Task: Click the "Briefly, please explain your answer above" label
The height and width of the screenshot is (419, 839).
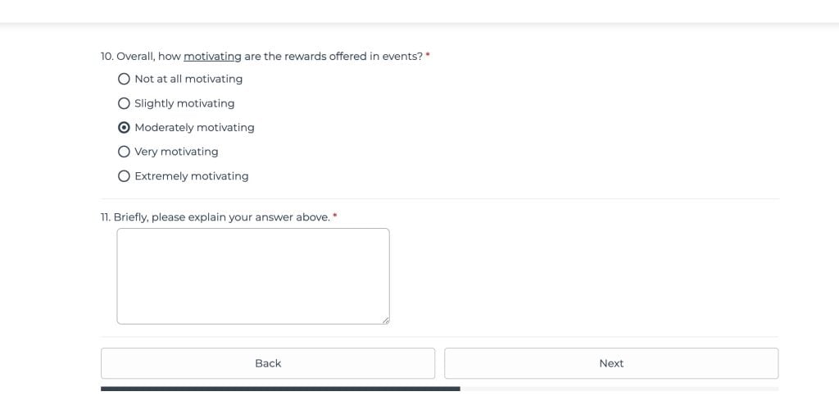Action: [221, 217]
